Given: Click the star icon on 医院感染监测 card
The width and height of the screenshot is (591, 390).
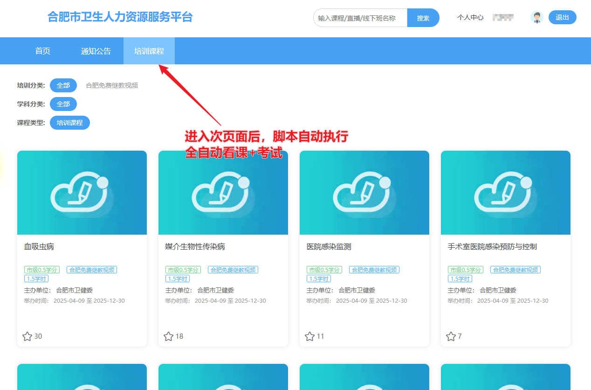Looking at the screenshot, I should coord(310,336).
